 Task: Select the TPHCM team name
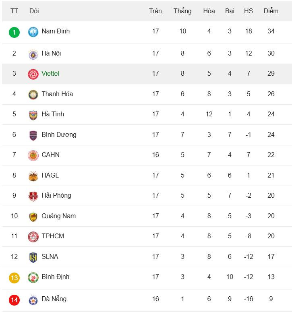click(x=53, y=236)
